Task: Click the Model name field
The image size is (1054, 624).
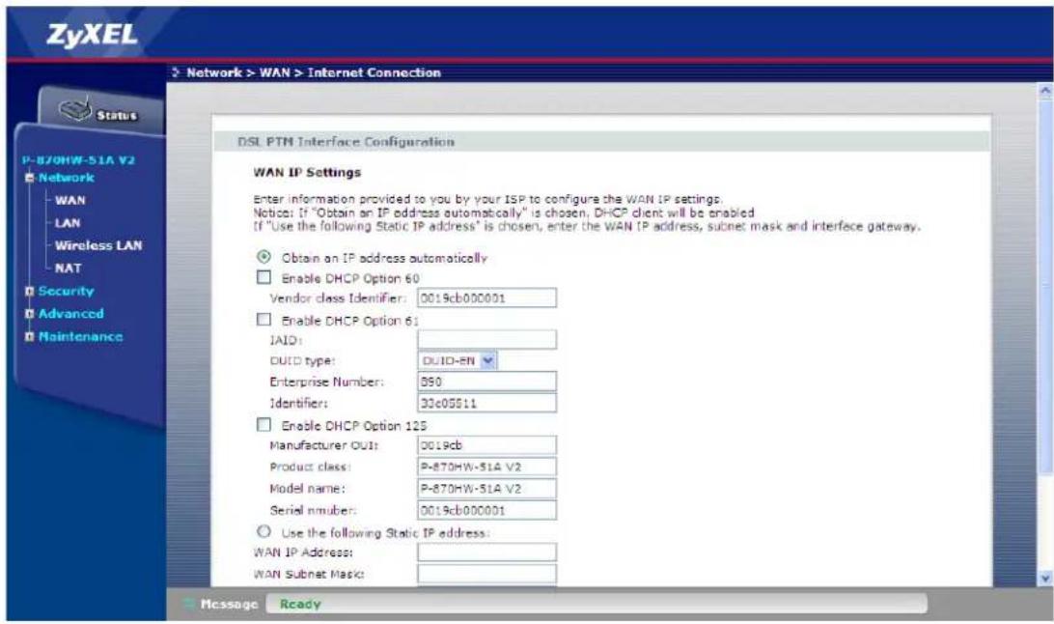Action: [486, 488]
